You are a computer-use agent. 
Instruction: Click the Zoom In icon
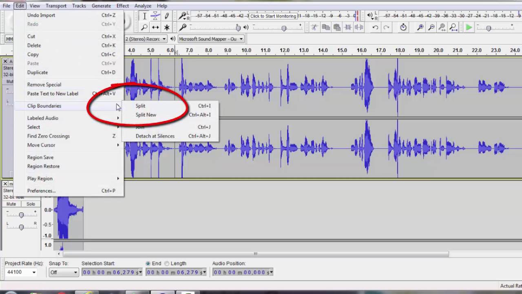coord(420,27)
